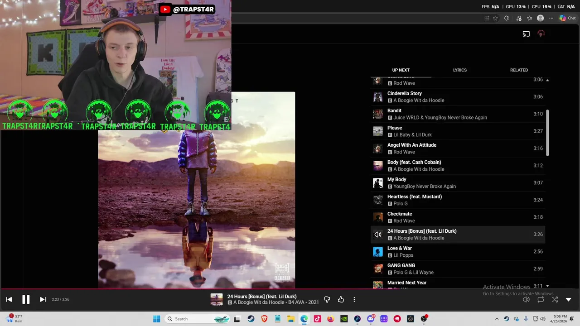Open Microsoft Edge from taskbar

tap(304, 319)
